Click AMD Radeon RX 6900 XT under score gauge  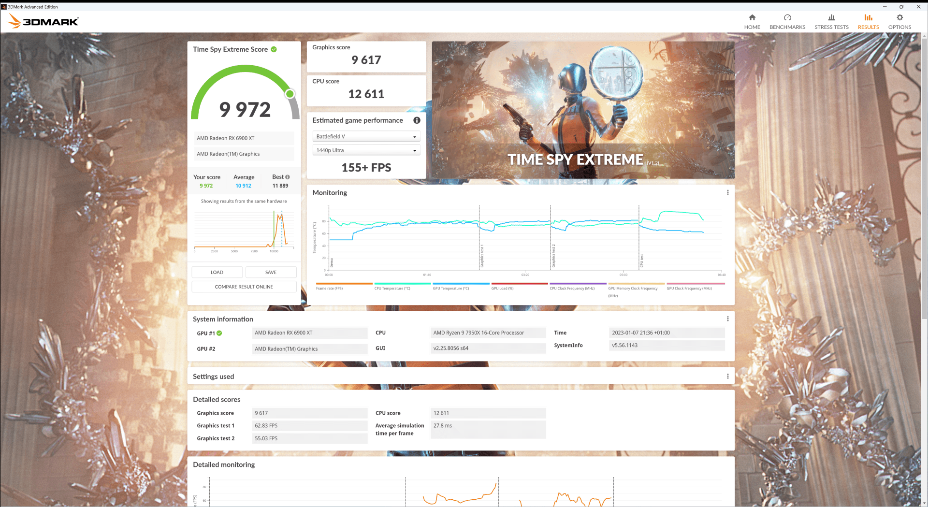(x=244, y=138)
